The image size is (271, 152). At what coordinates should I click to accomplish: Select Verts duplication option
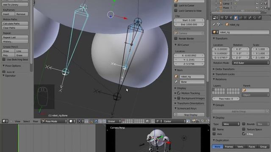click(x=240, y=147)
